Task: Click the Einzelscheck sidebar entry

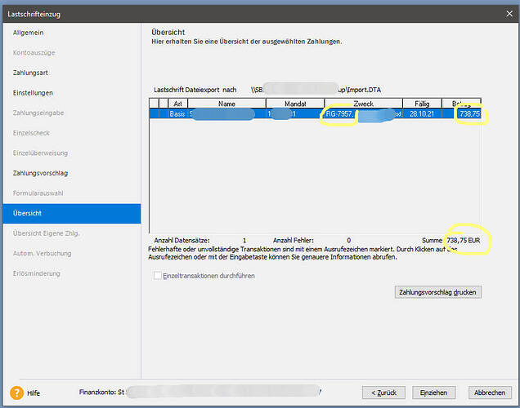Action: click(31, 133)
